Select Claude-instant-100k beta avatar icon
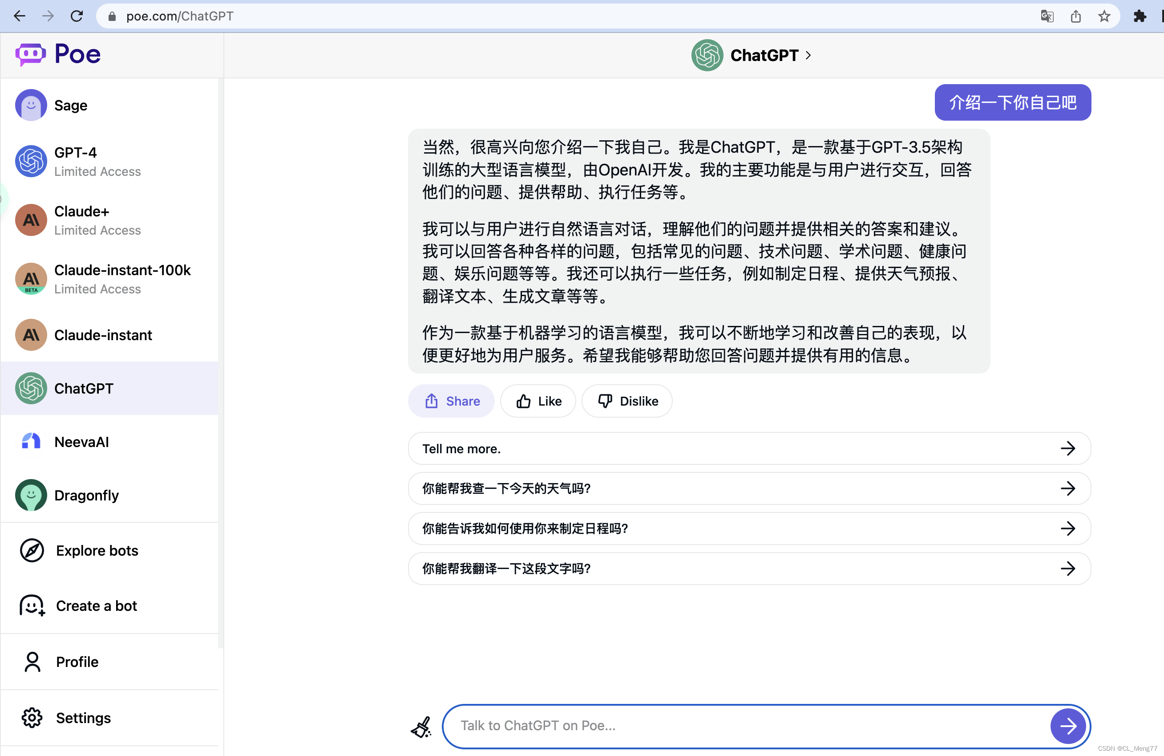Screen dimensions: 1164x756 [31, 279]
